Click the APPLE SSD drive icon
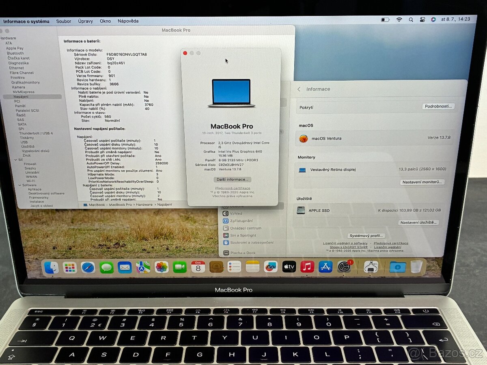 click(301, 210)
